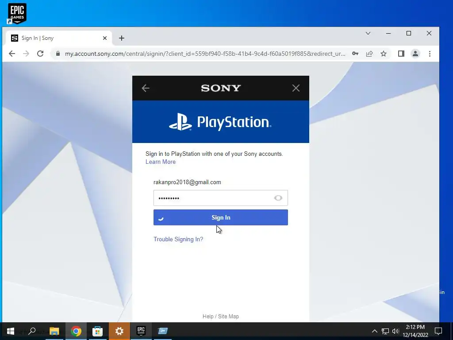Reload the Sony sign-in page
The width and height of the screenshot is (453, 340).
pyautogui.click(x=40, y=54)
